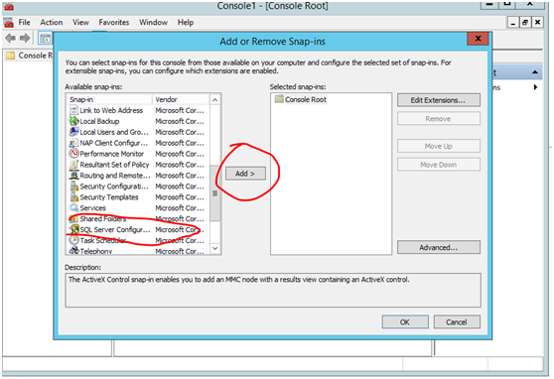The width and height of the screenshot is (554, 379).
Task: Click the Back arrow in the console toolbar
Action: (11, 38)
